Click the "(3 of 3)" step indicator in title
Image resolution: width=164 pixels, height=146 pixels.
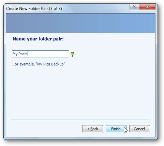(x=56, y=9)
